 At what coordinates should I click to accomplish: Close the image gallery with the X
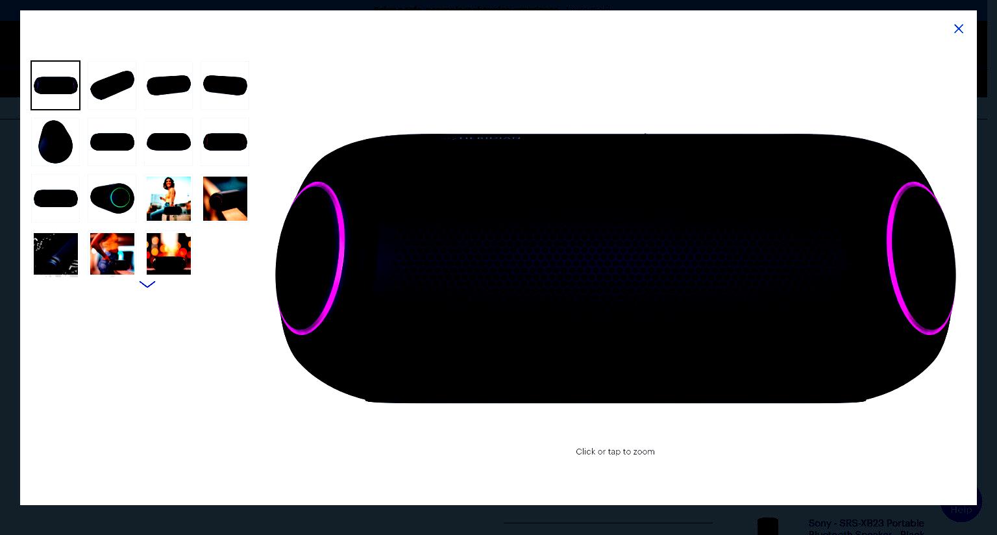click(x=959, y=29)
